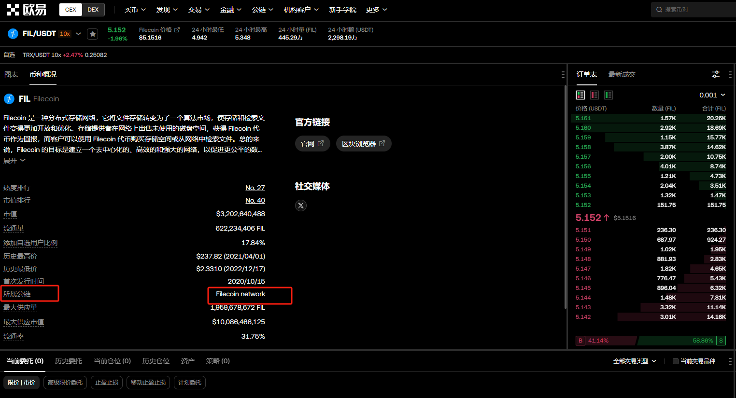Switch to 图表 tab
736x398 pixels.
11,74
